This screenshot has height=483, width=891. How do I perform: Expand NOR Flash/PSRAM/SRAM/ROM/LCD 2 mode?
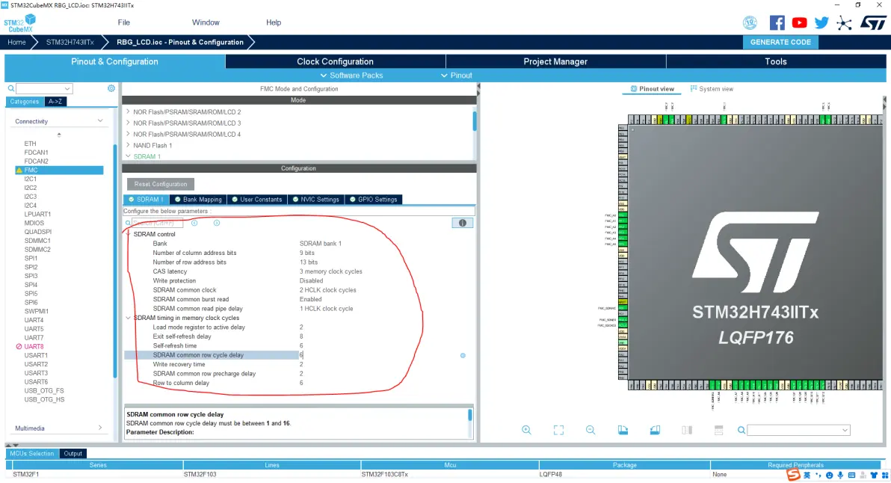click(128, 112)
